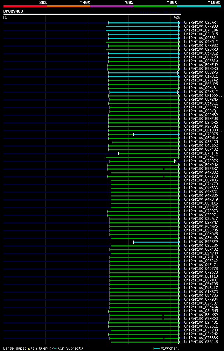Screen dimensions: 224x351
Task: Click the red 20% identity legend segment
Action: click(x=25, y=6)
